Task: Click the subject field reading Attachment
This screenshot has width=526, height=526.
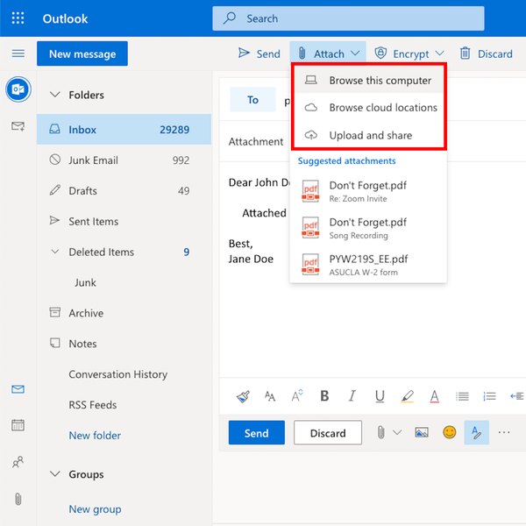Action: pyautogui.click(x=256, y=141)
